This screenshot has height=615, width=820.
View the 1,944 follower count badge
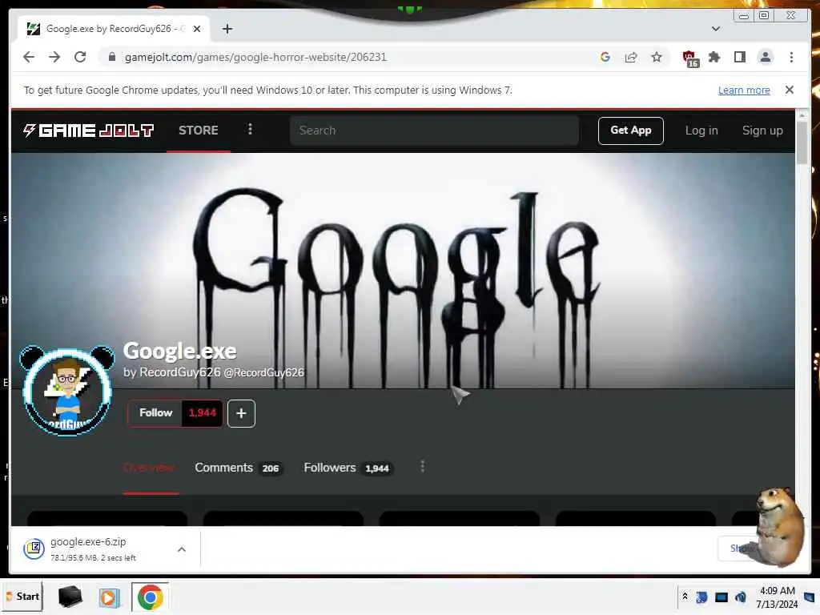202,412
